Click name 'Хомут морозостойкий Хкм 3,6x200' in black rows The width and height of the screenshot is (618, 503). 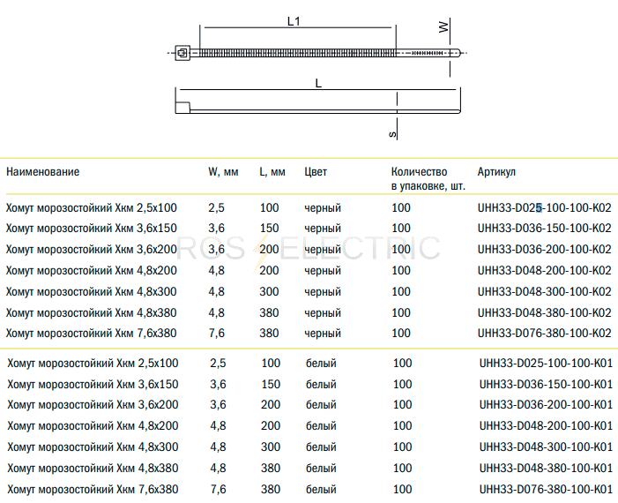click(92, 250)
